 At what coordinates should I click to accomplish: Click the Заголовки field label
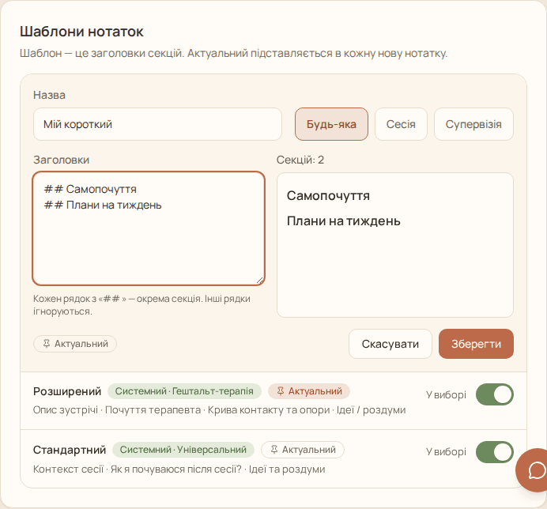[x=62, y=160]
